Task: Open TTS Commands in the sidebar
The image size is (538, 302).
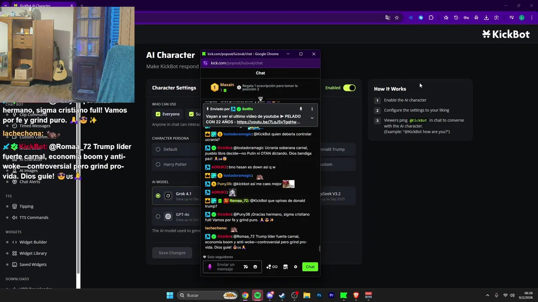Action: point(34,217)
